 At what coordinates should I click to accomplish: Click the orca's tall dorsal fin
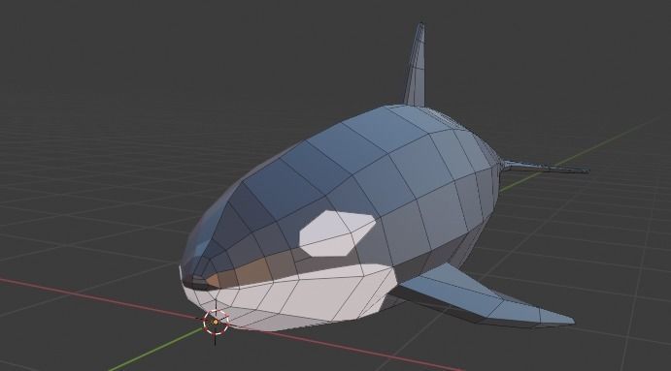(416, 65)
